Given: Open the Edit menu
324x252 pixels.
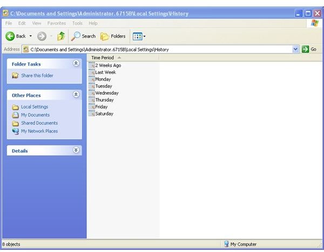Looking at the screenshot, I should 22,23.
